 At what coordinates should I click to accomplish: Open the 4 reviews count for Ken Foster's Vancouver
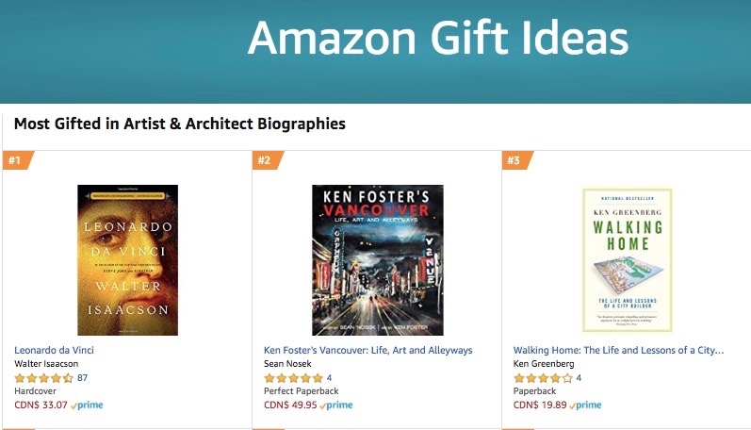(329, 378)
